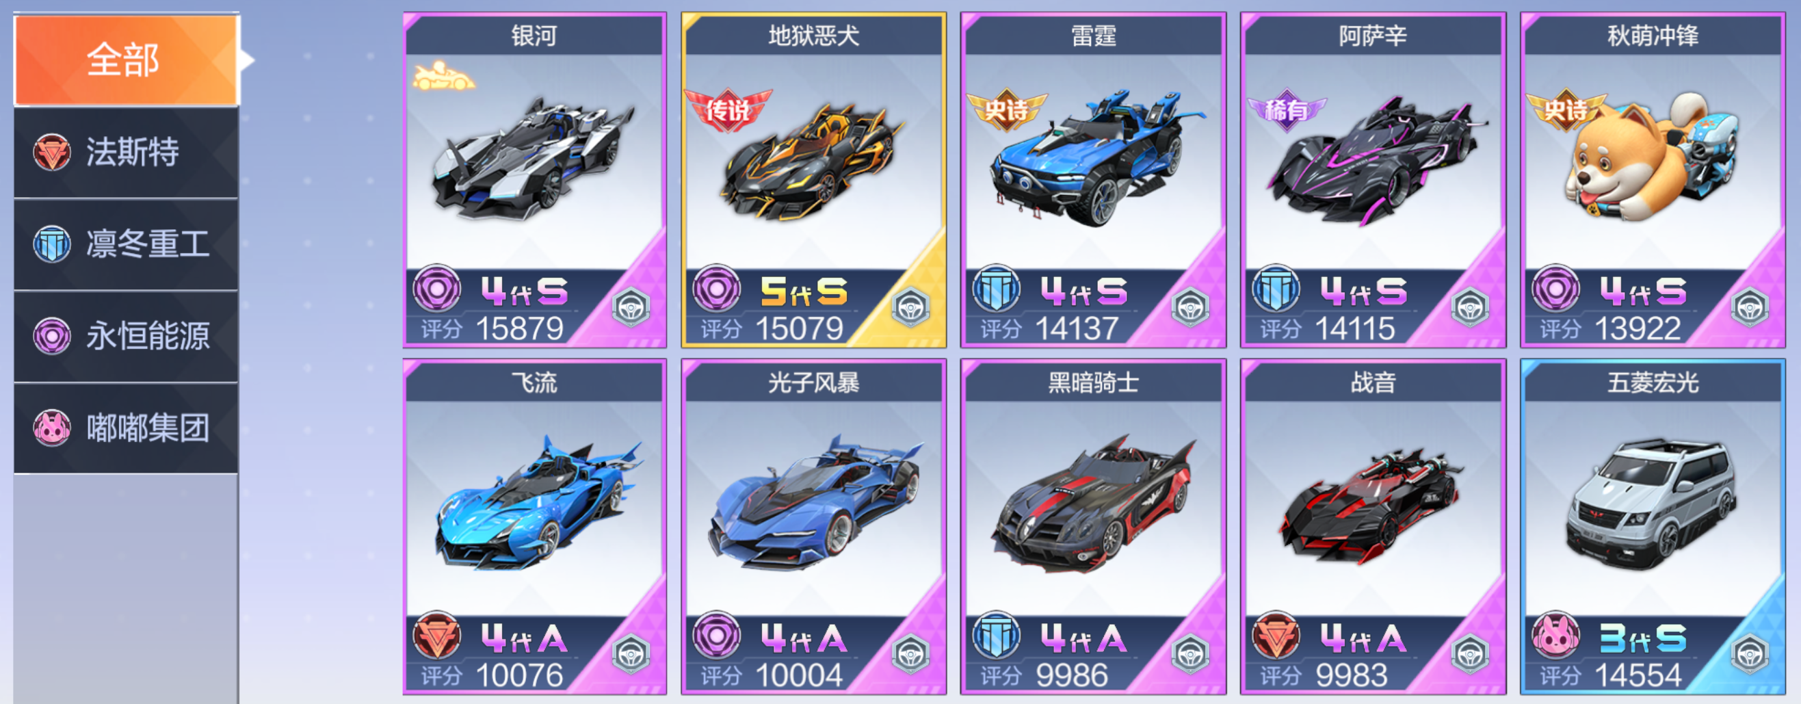Click the 嘟嘟集团 pink rabbit icon
The height and width of the screenshot is (704, 1801).
(x=52, y=428)
